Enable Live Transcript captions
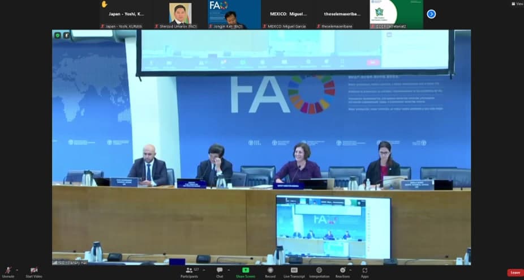 [294, 272]
